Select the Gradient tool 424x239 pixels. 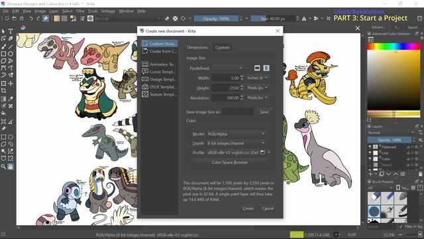coord(3,99)
